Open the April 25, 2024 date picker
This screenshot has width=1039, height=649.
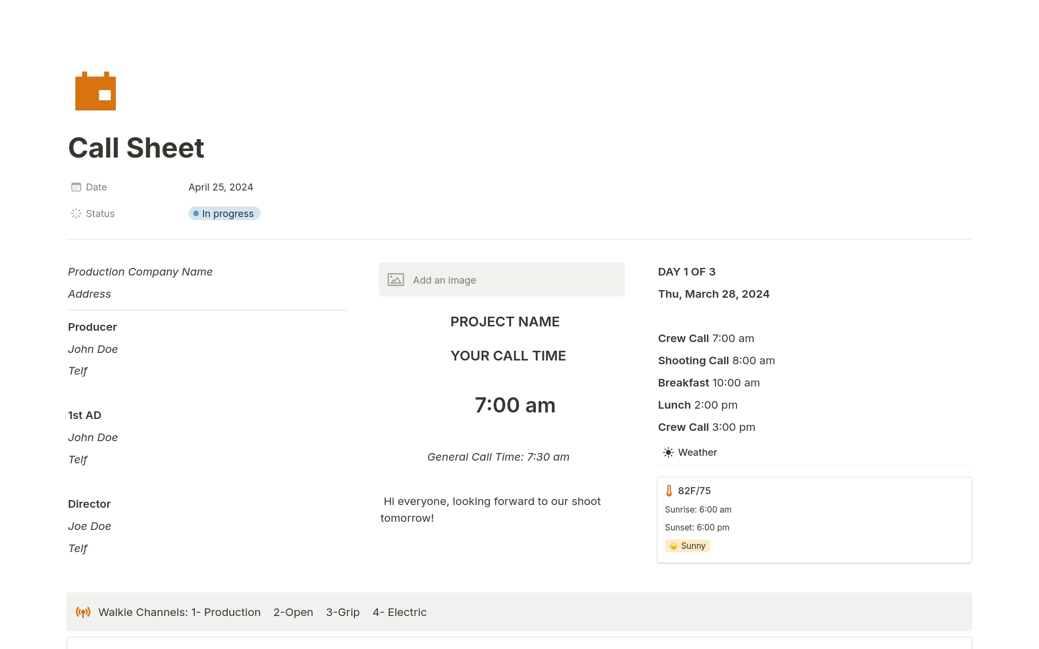[221, 187]
